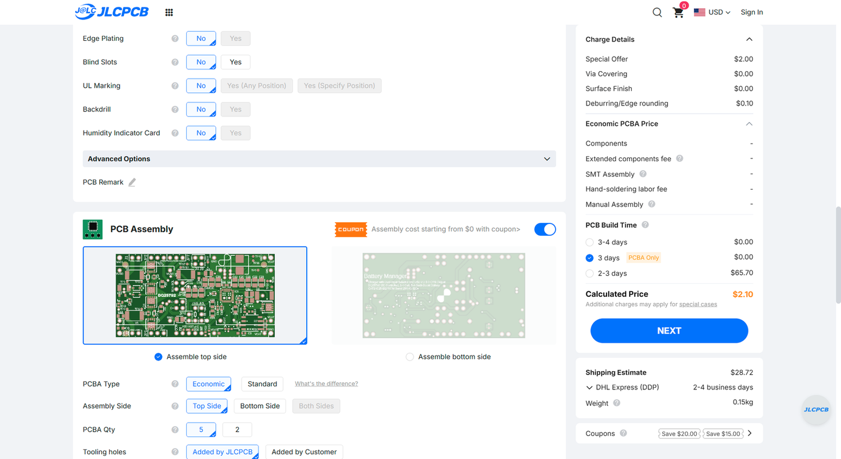Expand DHL Express (DDP) shipping options

(589, 387)
